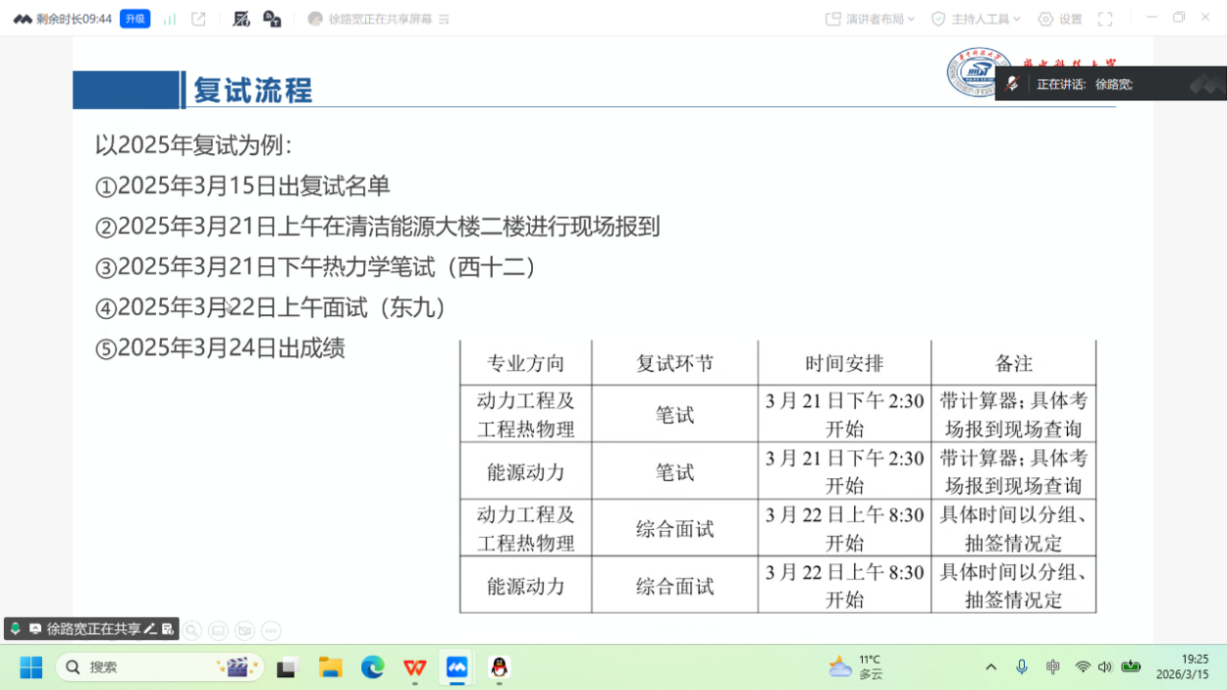Click the muted microphone icon in speaker overlay
Screen dimensions: 1227x690
[x=1012, y=84]
